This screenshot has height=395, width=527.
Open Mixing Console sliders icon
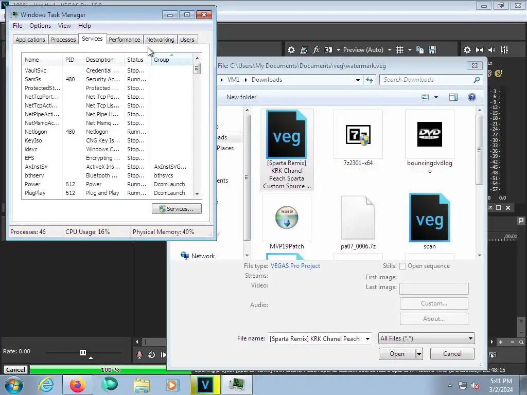pos(504,50)
